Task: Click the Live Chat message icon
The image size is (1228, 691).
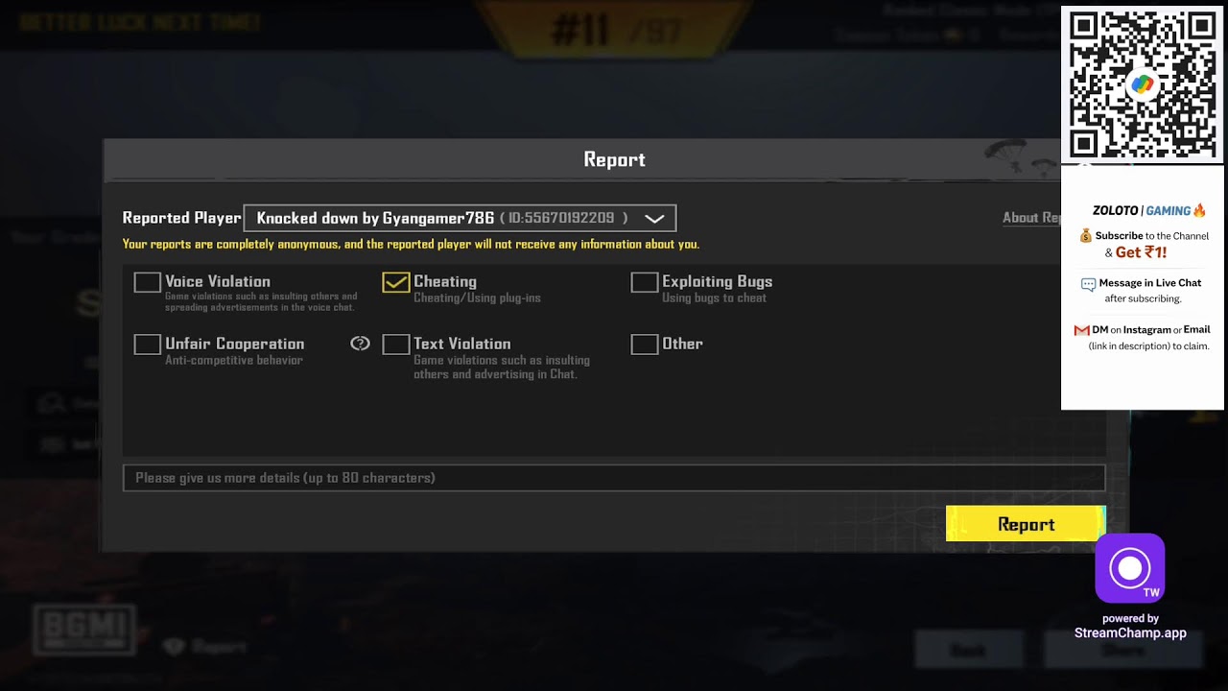Action: click(x=1088, y=284)
